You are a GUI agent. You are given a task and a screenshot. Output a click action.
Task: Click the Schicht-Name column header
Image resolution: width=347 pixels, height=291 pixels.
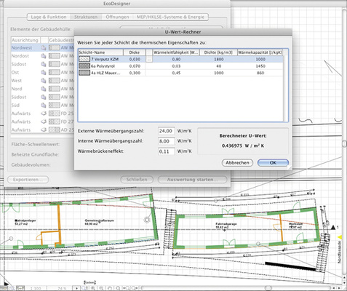pyautogui.click(x=100, y=52)
